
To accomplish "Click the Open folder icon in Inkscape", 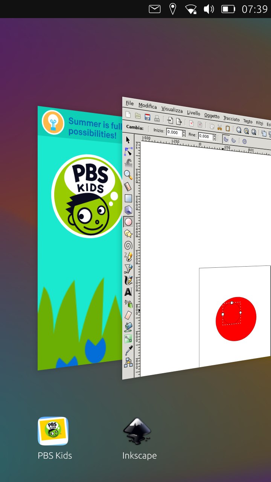I will (x=138, y=116).
